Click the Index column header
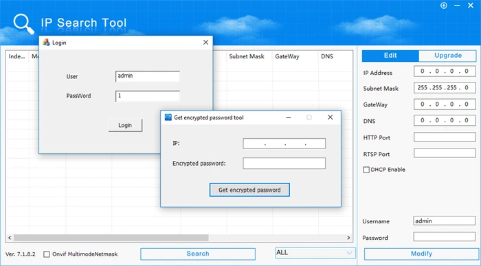The image size is (481, 266). (x=17, y=56)
